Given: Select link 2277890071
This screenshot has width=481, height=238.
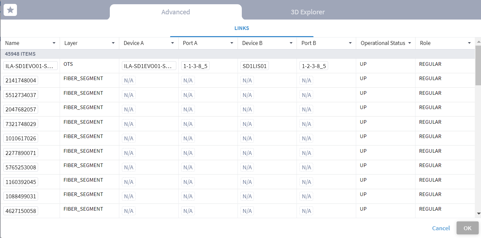Looking at the screenshot, I should 21,153.
